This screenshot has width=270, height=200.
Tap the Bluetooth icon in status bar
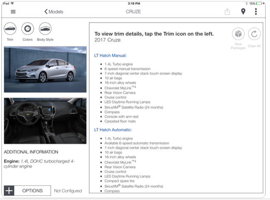[246, 3]
